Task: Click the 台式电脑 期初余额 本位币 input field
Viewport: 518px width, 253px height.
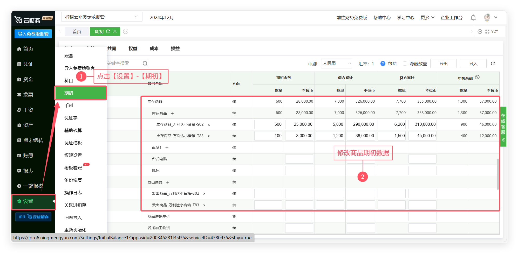Action: (x=299, y=159)
